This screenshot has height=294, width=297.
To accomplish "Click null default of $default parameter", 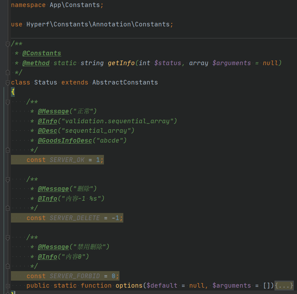I will 197,286.
